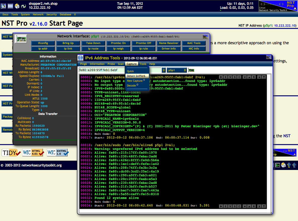298x221 pixels.
Task: Click the ifconfig button
Action: tap(43, 43)
